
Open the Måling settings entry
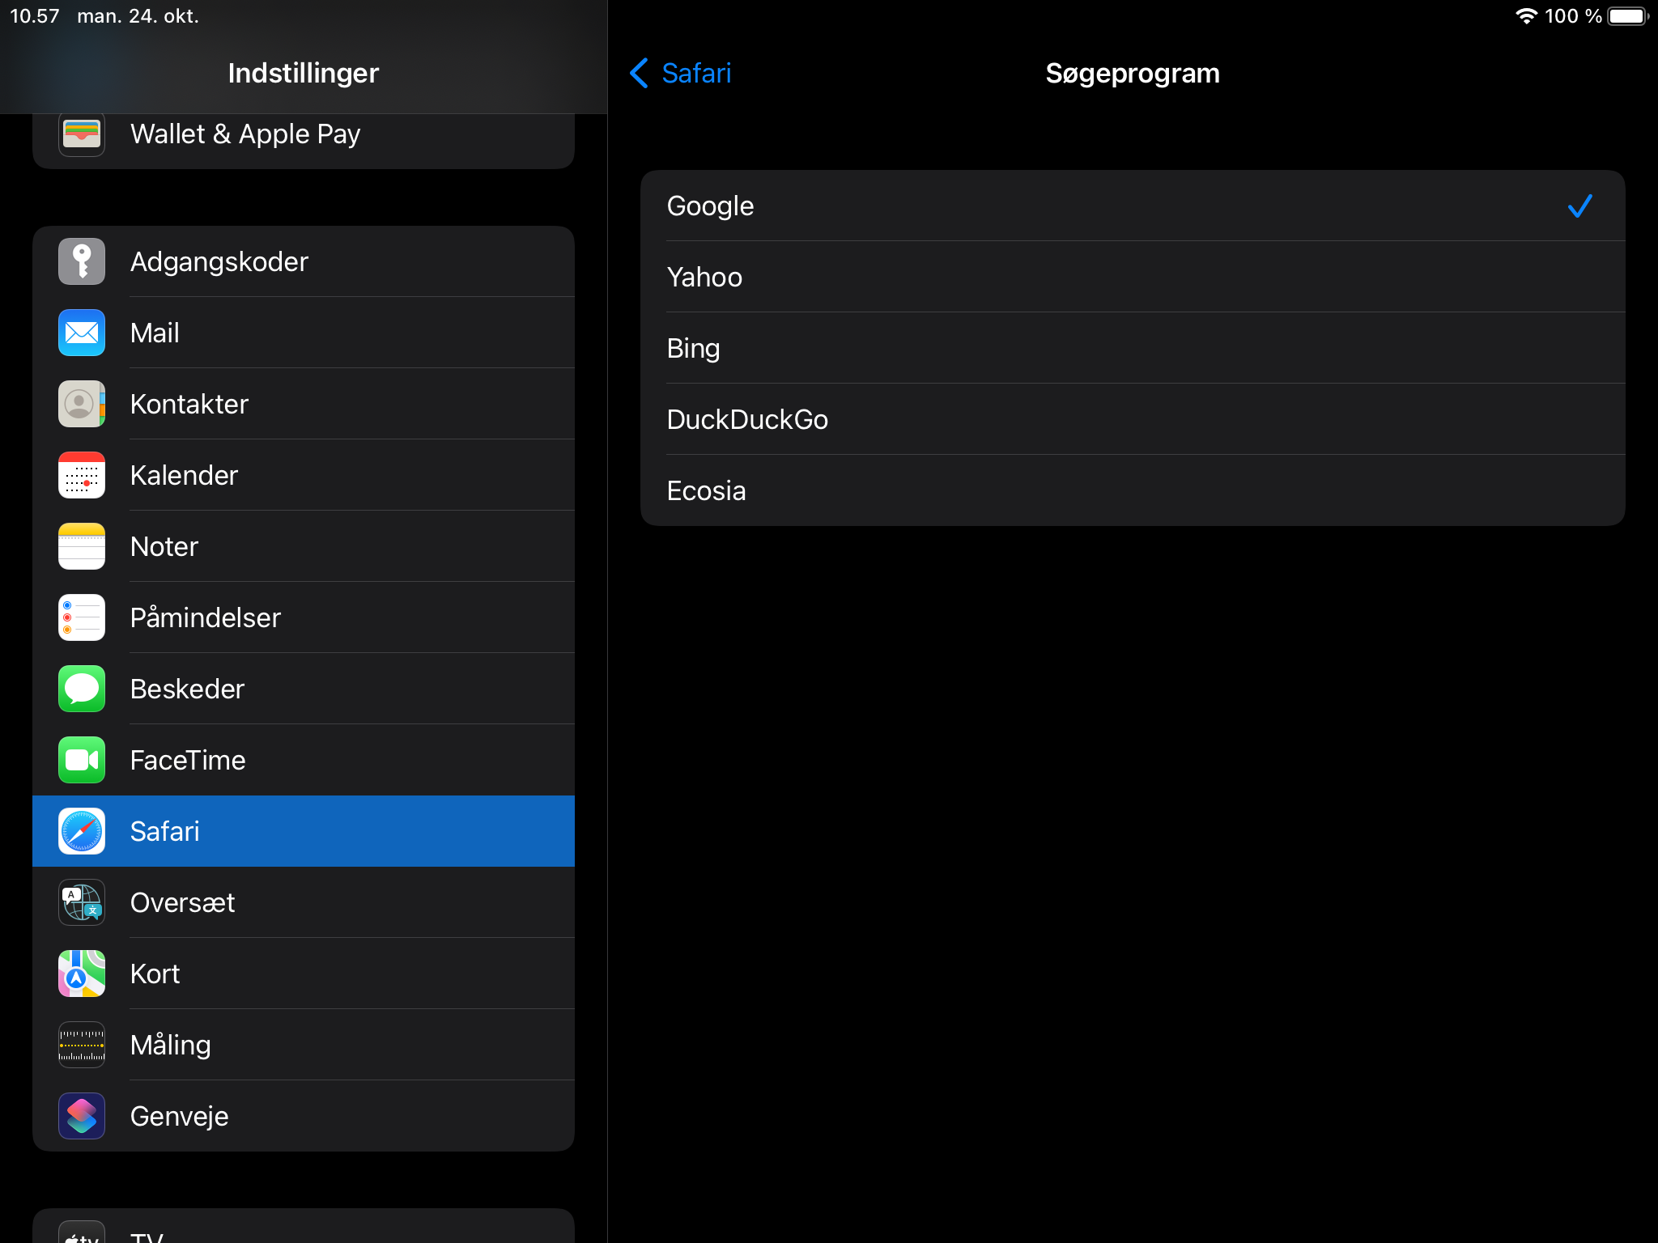(x=304, y=1045)
